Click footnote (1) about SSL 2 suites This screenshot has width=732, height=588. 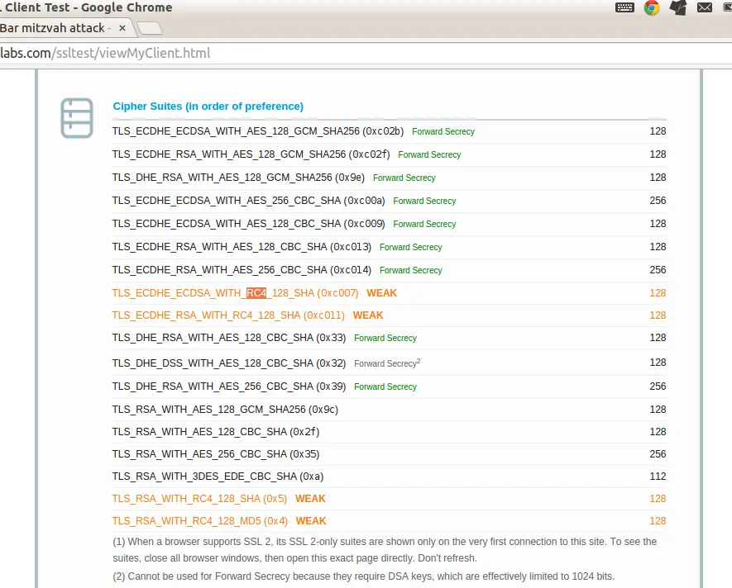click(385, 550)
